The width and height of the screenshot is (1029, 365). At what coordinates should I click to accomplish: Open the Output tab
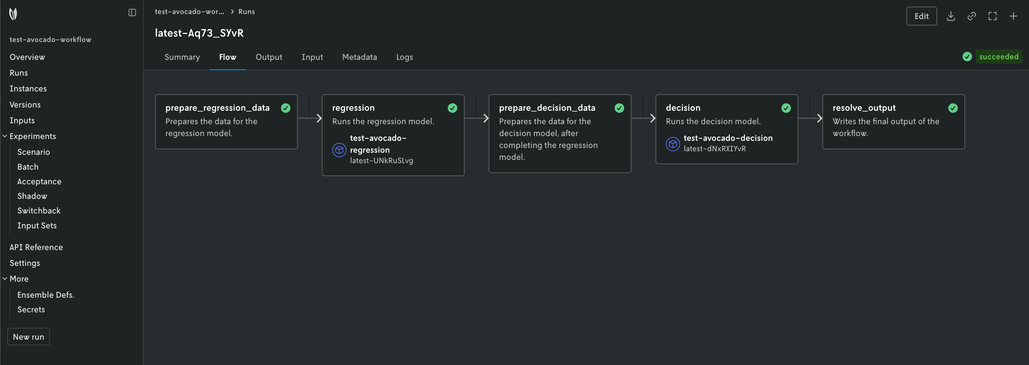click(x=269, y=57)
